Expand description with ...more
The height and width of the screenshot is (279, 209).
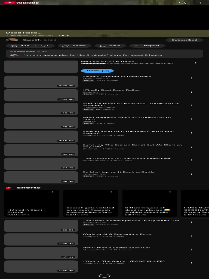point(62,35)
